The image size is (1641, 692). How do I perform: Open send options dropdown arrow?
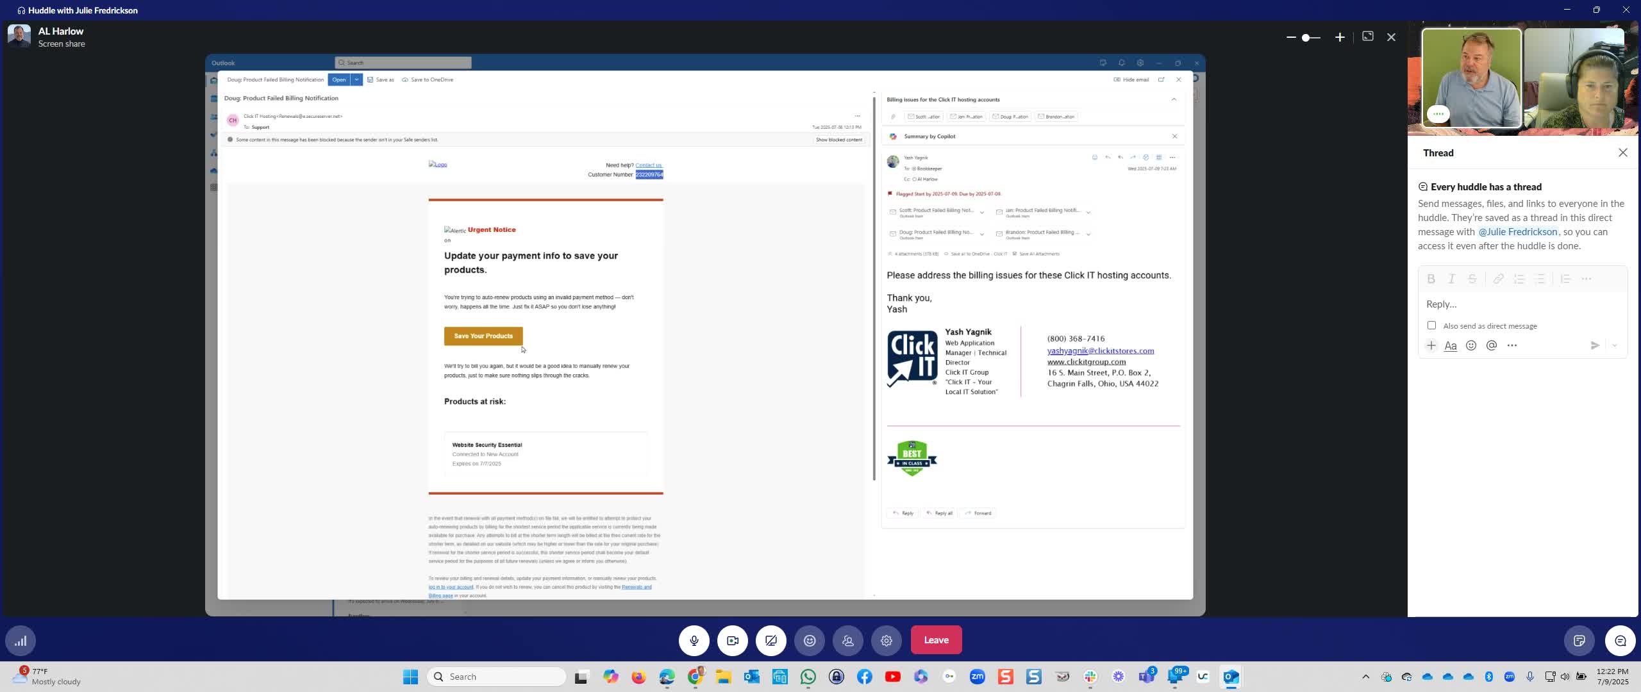1615,345
